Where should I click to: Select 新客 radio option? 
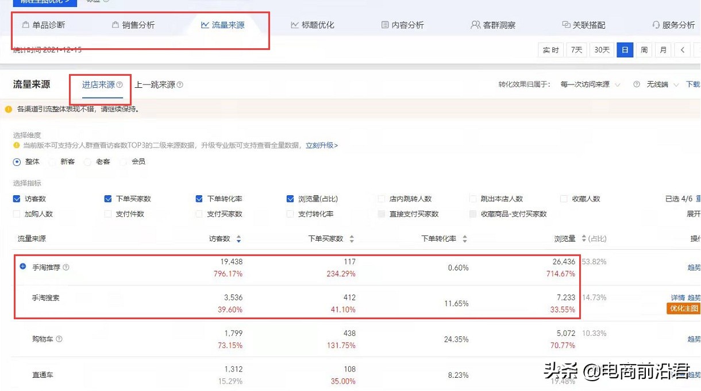click(52, 162)
